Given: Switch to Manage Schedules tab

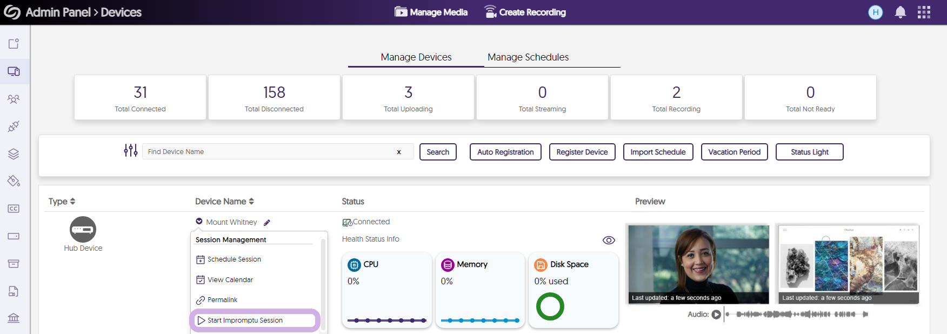Looking at the screenshot, I should 528,57.
